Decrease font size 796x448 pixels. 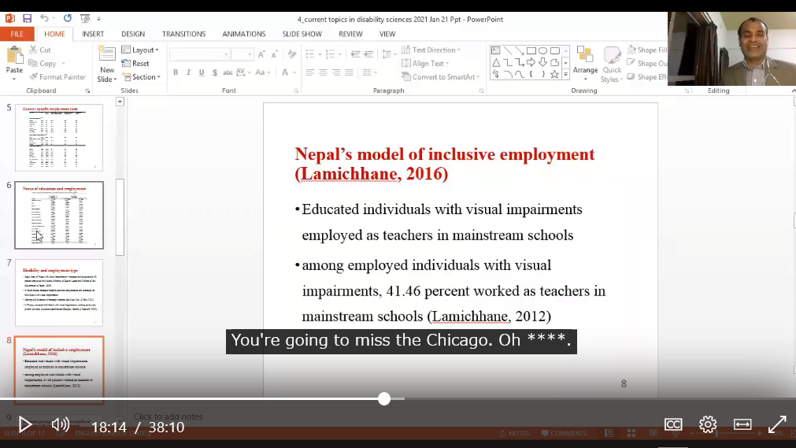tap(275, 54)
